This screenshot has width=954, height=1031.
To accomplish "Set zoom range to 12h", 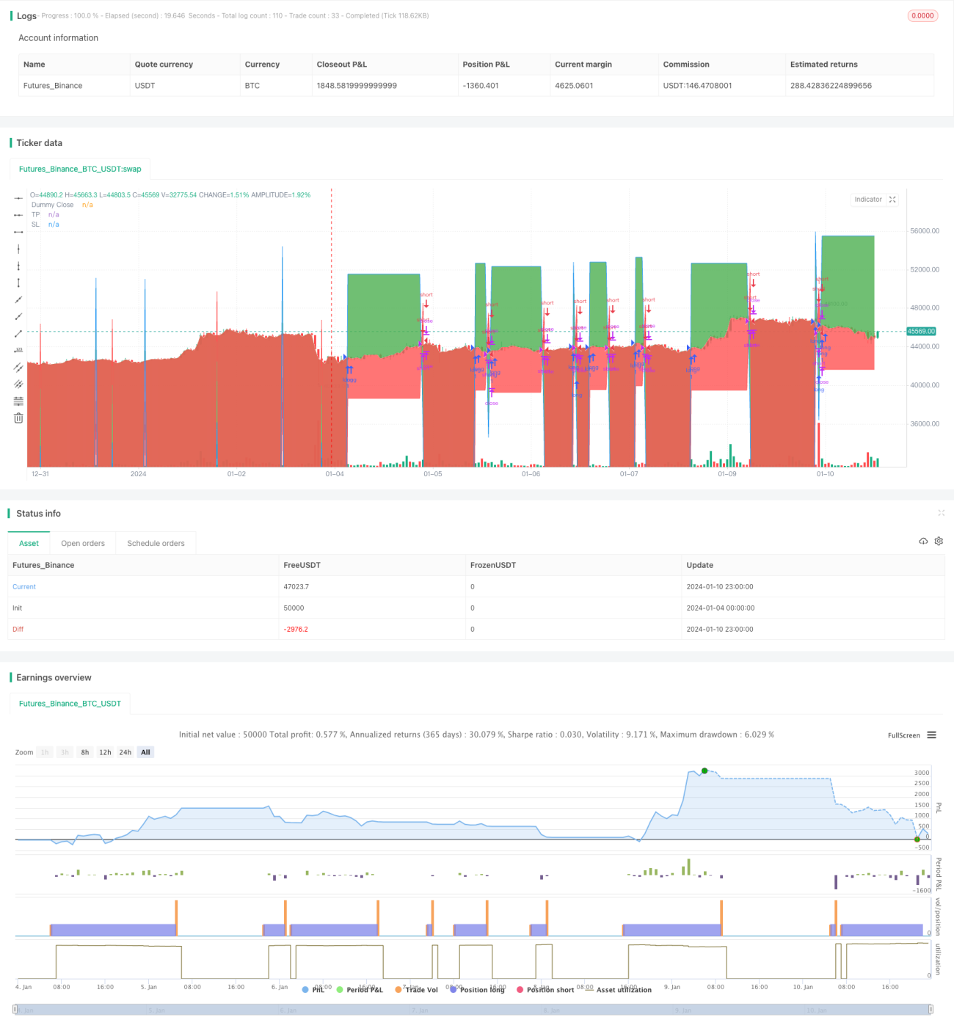I will (x=105, y=752).
